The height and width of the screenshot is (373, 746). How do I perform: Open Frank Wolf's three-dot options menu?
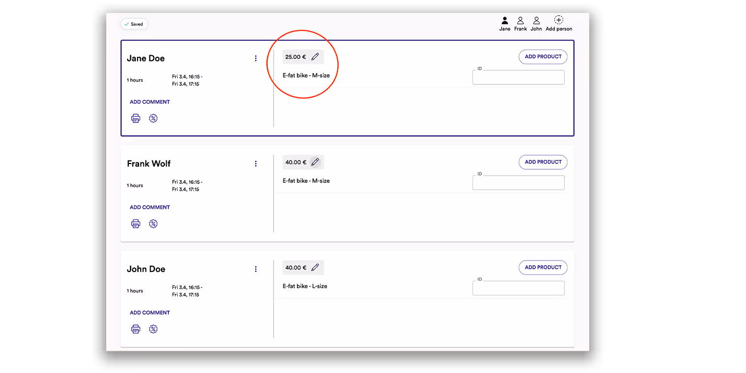[x=255, y=164]
